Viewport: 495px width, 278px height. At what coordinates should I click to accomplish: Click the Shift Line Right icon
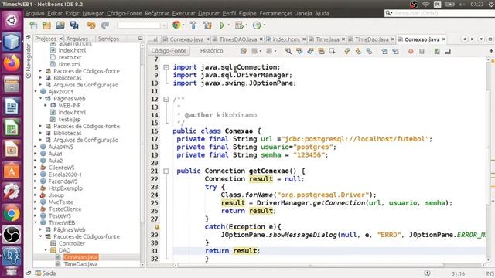coord(395,51)
